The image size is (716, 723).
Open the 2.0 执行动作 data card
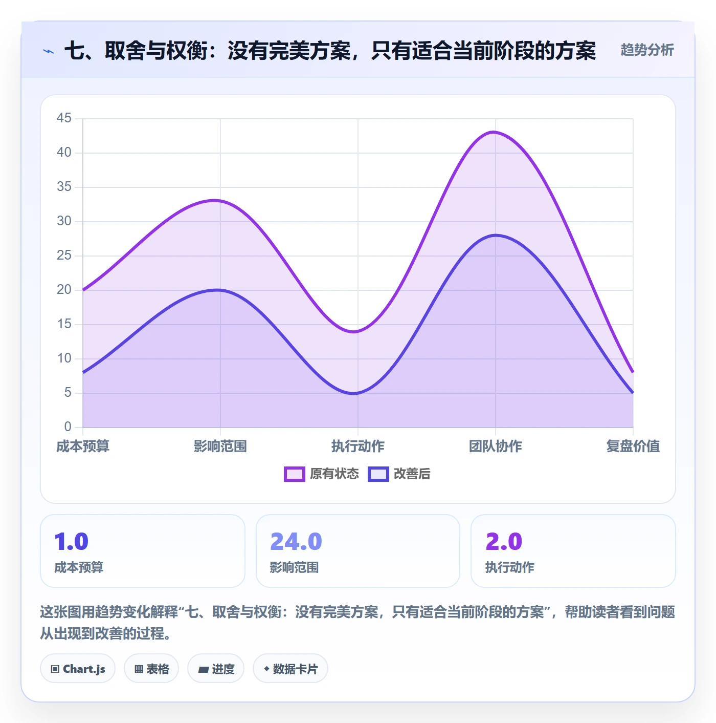pos(573,551)
